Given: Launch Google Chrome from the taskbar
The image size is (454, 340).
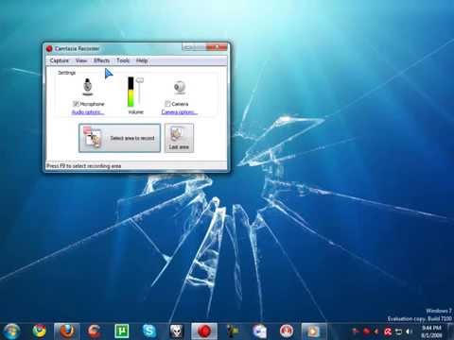Looking at the screenshot, I should tap(40, 331).
